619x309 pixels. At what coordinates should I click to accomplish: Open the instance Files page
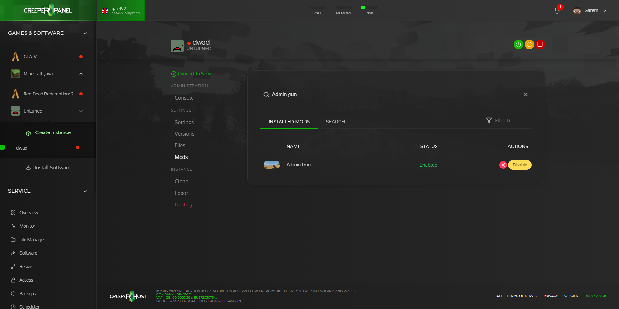180,145
